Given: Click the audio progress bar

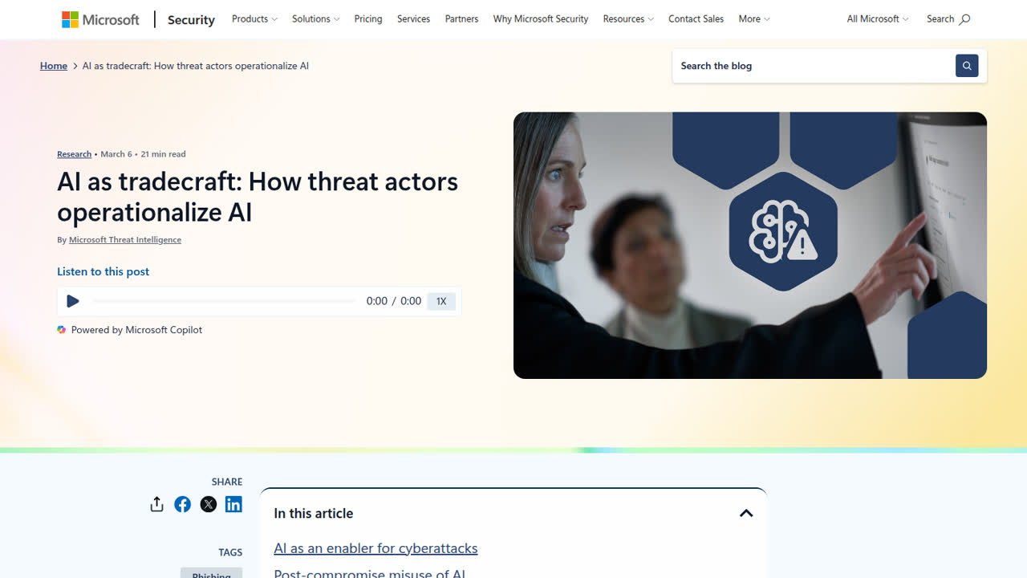Looking at the screenshot, I should [225, 301].
